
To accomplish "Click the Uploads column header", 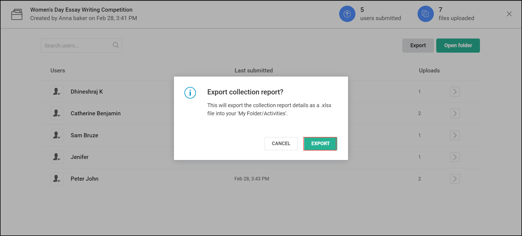I will tap(429, 71).
